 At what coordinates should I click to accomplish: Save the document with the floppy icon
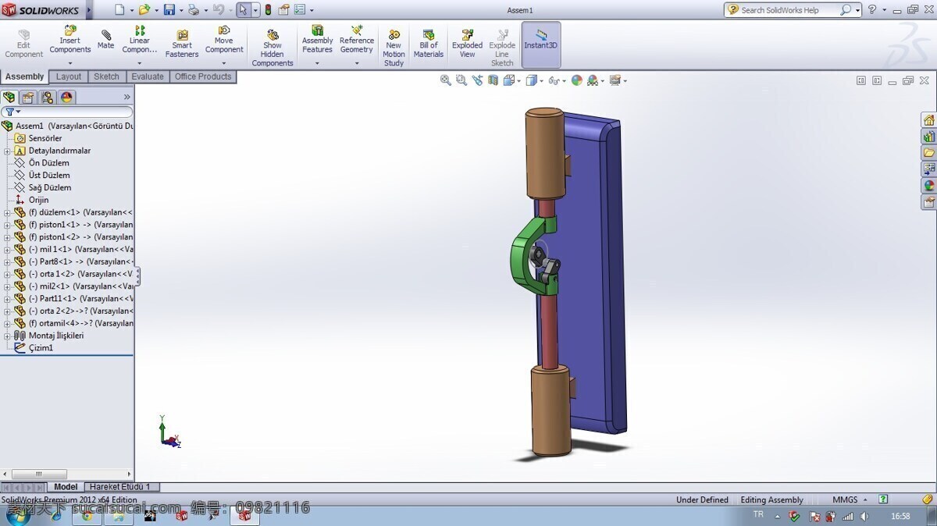pyautogui.click(x=169, y=10)
